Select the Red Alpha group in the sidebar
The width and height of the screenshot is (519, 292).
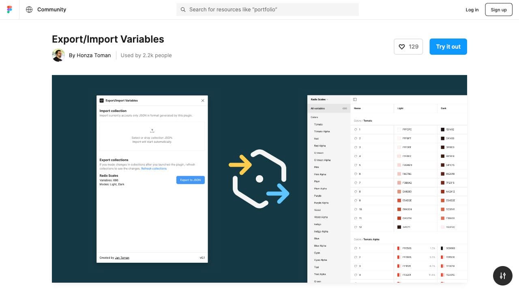click(x=320, y=146)
